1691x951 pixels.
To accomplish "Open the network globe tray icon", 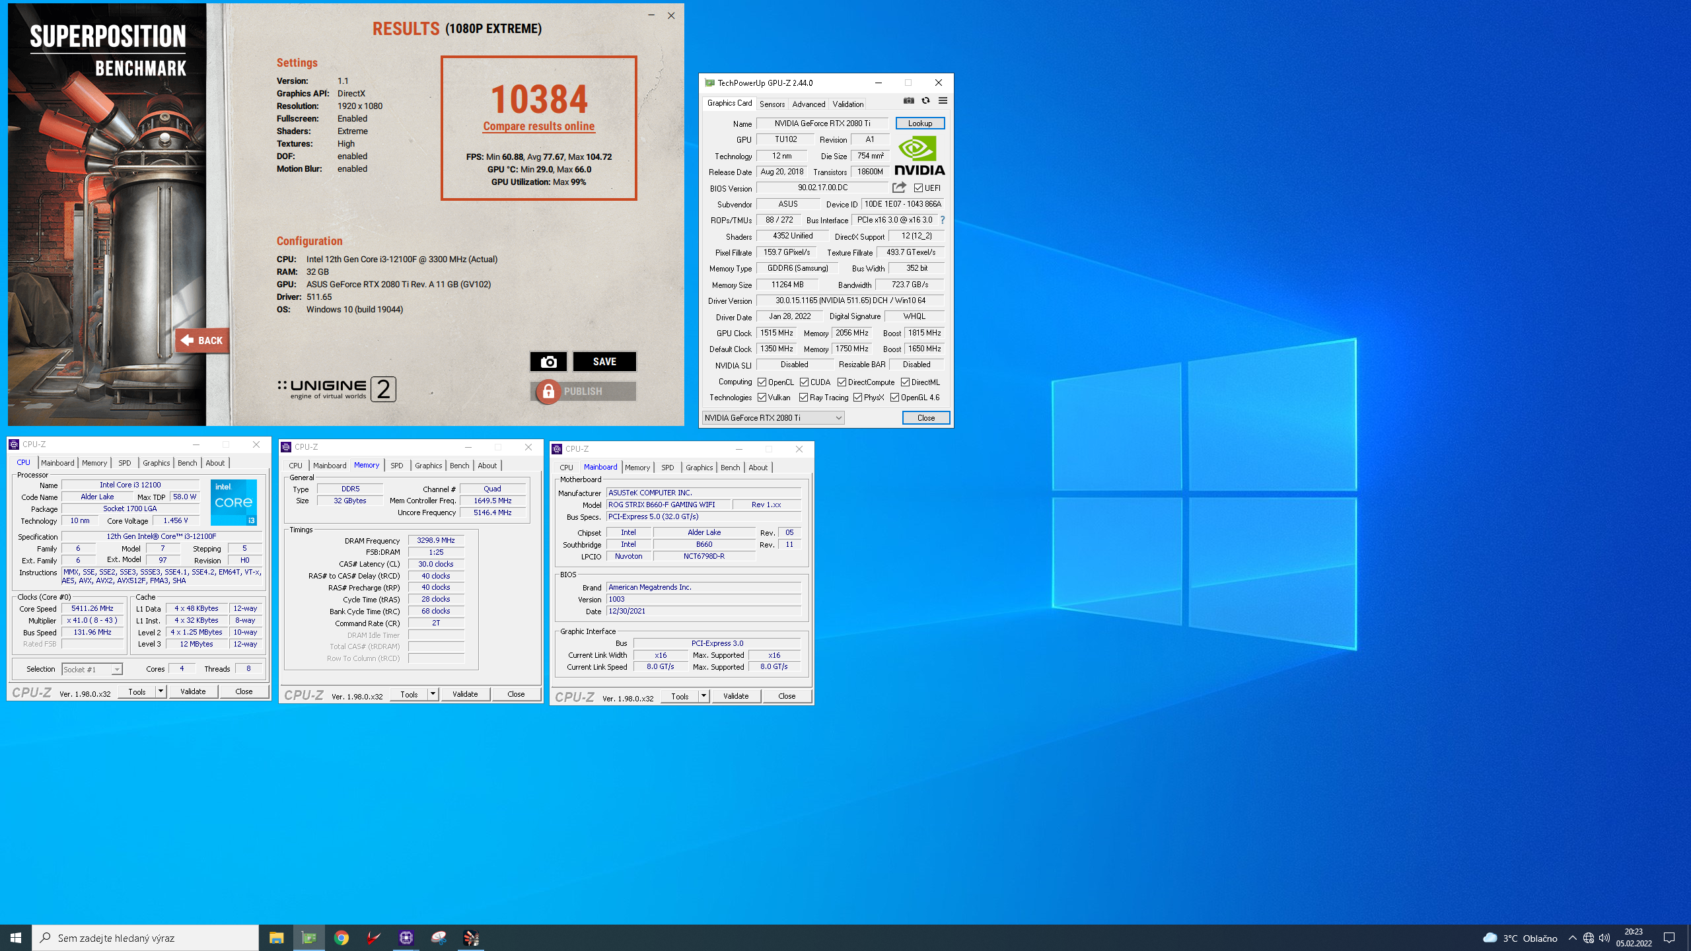I will click(1589, 938).
